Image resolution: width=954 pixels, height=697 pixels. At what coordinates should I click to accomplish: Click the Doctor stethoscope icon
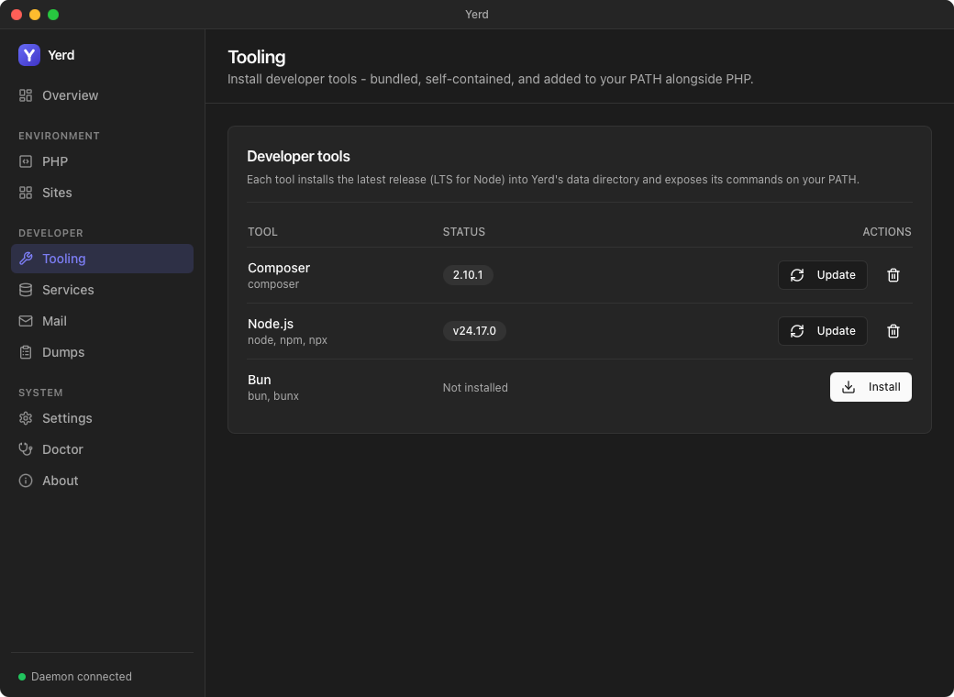26,449
